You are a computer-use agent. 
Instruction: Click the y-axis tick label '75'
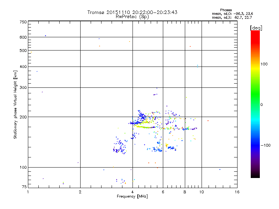pyautogui.click(x=24, y=187)
